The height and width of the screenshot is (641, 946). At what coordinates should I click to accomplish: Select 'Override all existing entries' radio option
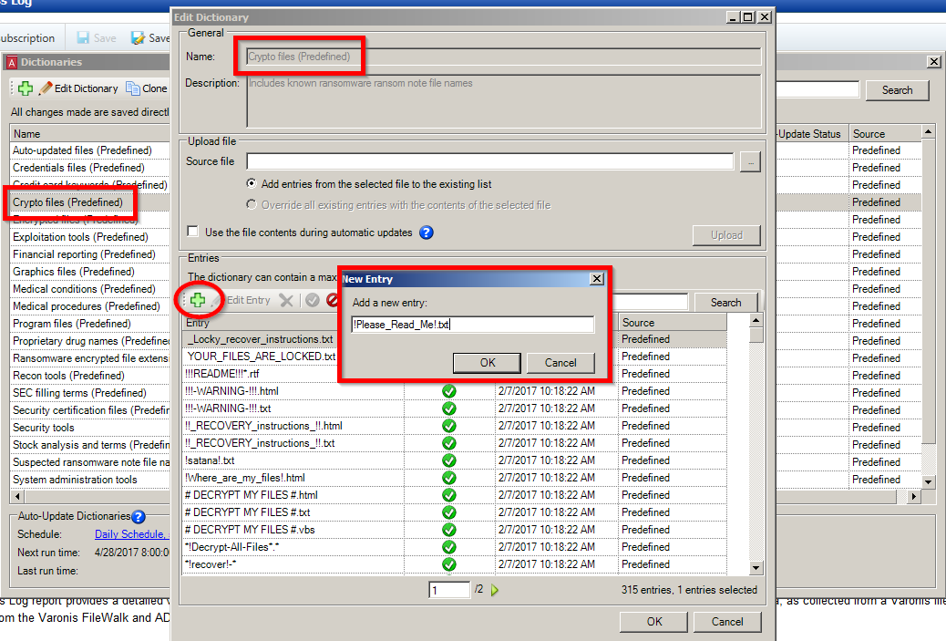(251, 205)
